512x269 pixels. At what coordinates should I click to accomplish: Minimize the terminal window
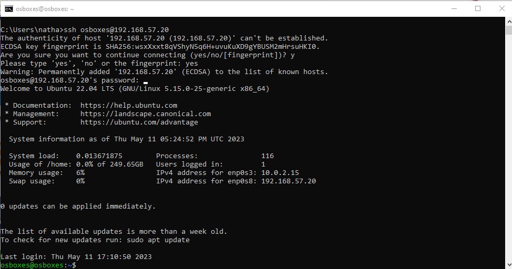(454, 9)
